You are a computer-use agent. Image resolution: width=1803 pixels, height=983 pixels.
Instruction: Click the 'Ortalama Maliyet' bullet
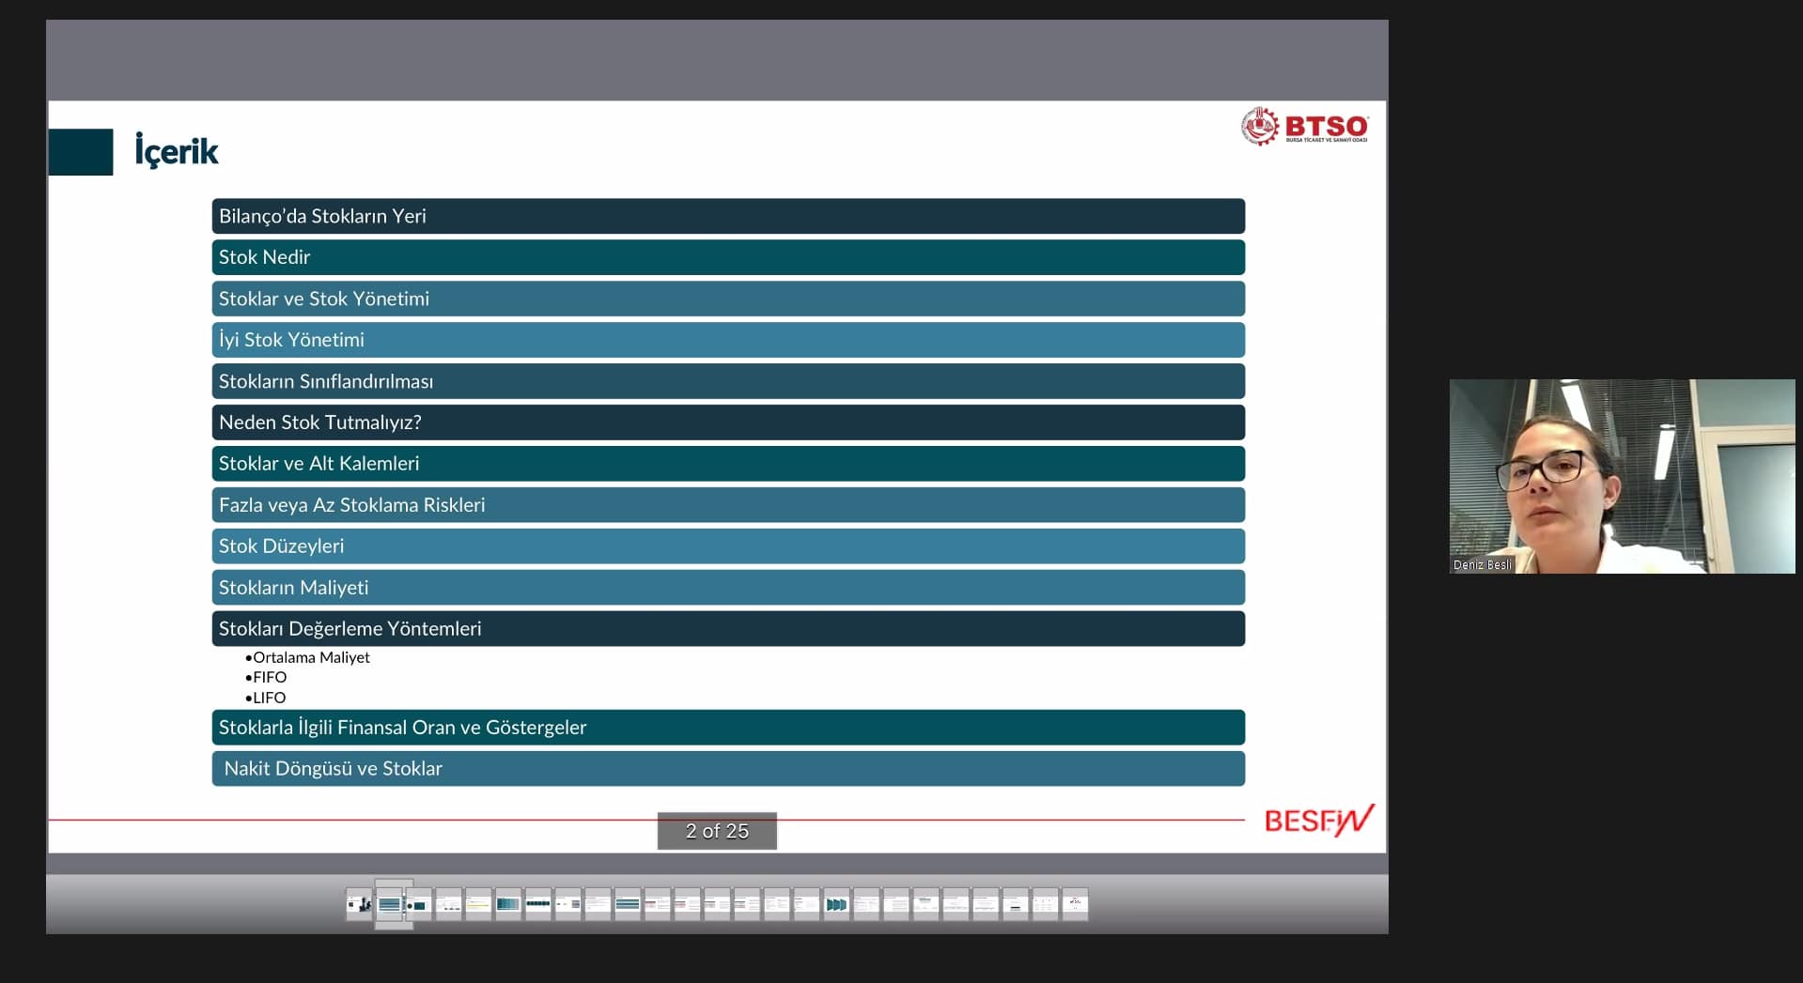pyautogui.click(x=311, y=657)
